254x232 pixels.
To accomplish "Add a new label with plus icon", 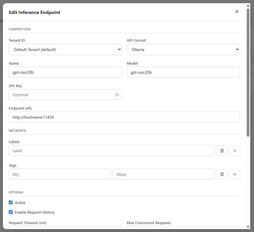I will click(235, 151).
